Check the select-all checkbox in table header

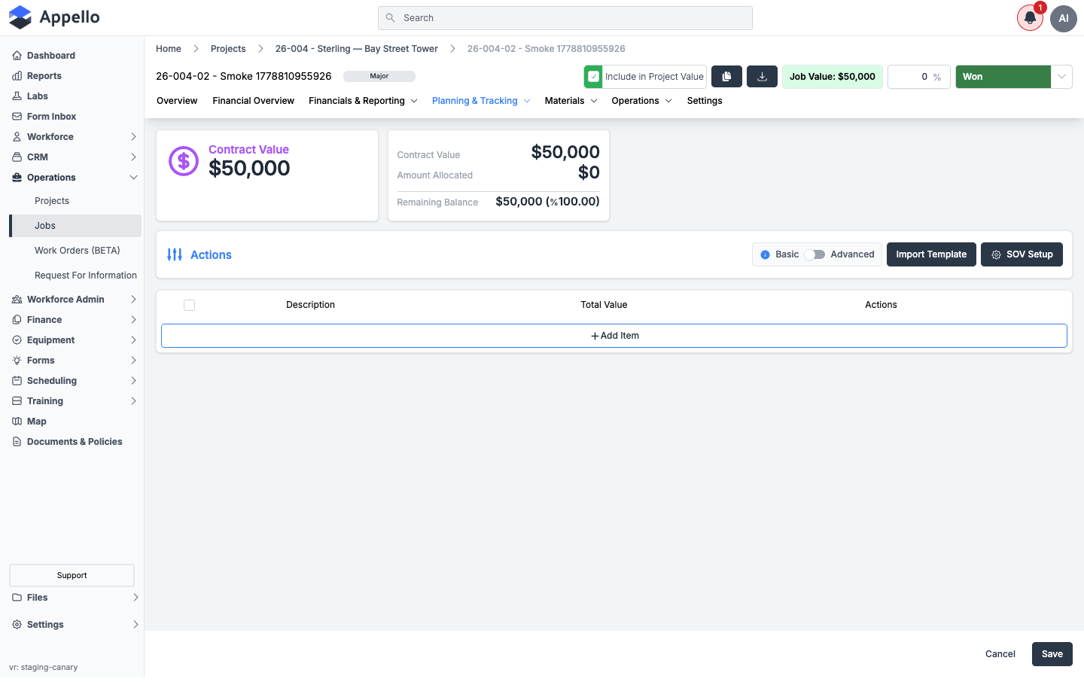click(x=189, y=305)
